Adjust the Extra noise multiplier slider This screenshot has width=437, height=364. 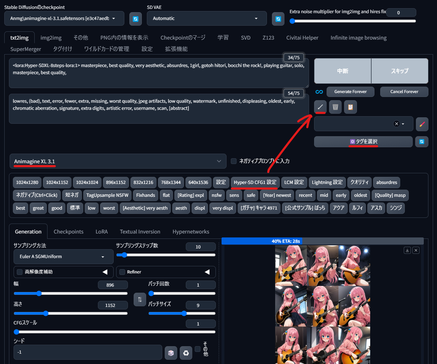point(353,21)
